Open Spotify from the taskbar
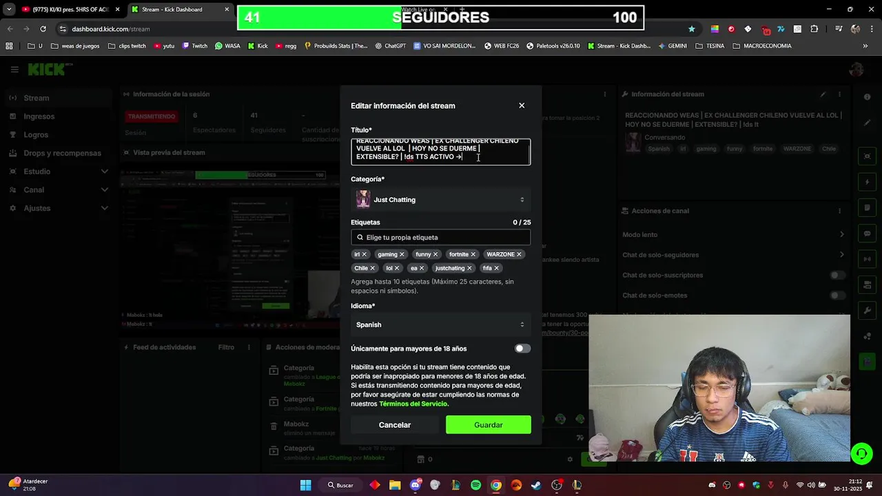 coord(475,485)
